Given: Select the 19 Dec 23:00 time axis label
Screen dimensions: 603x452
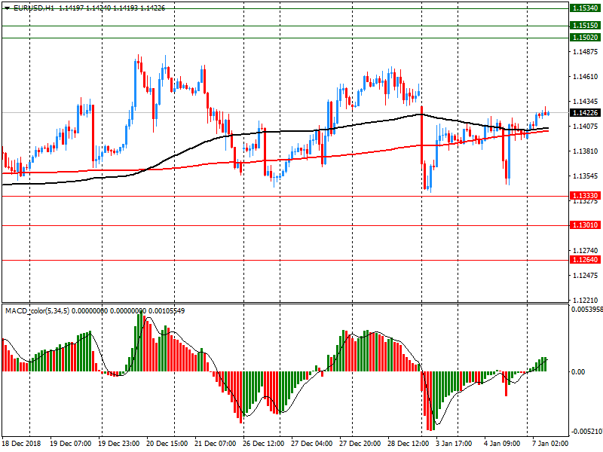Looking at the screenshot, I should pyautogui.click(x=121, y=444).
